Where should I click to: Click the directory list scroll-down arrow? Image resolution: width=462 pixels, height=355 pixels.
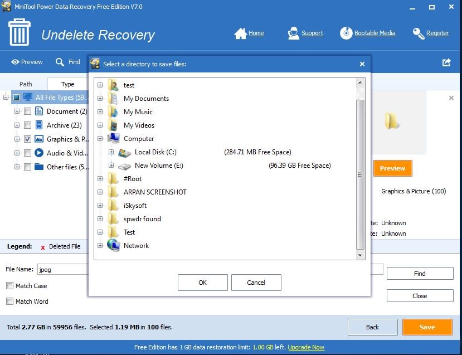(x=360, y=255)
